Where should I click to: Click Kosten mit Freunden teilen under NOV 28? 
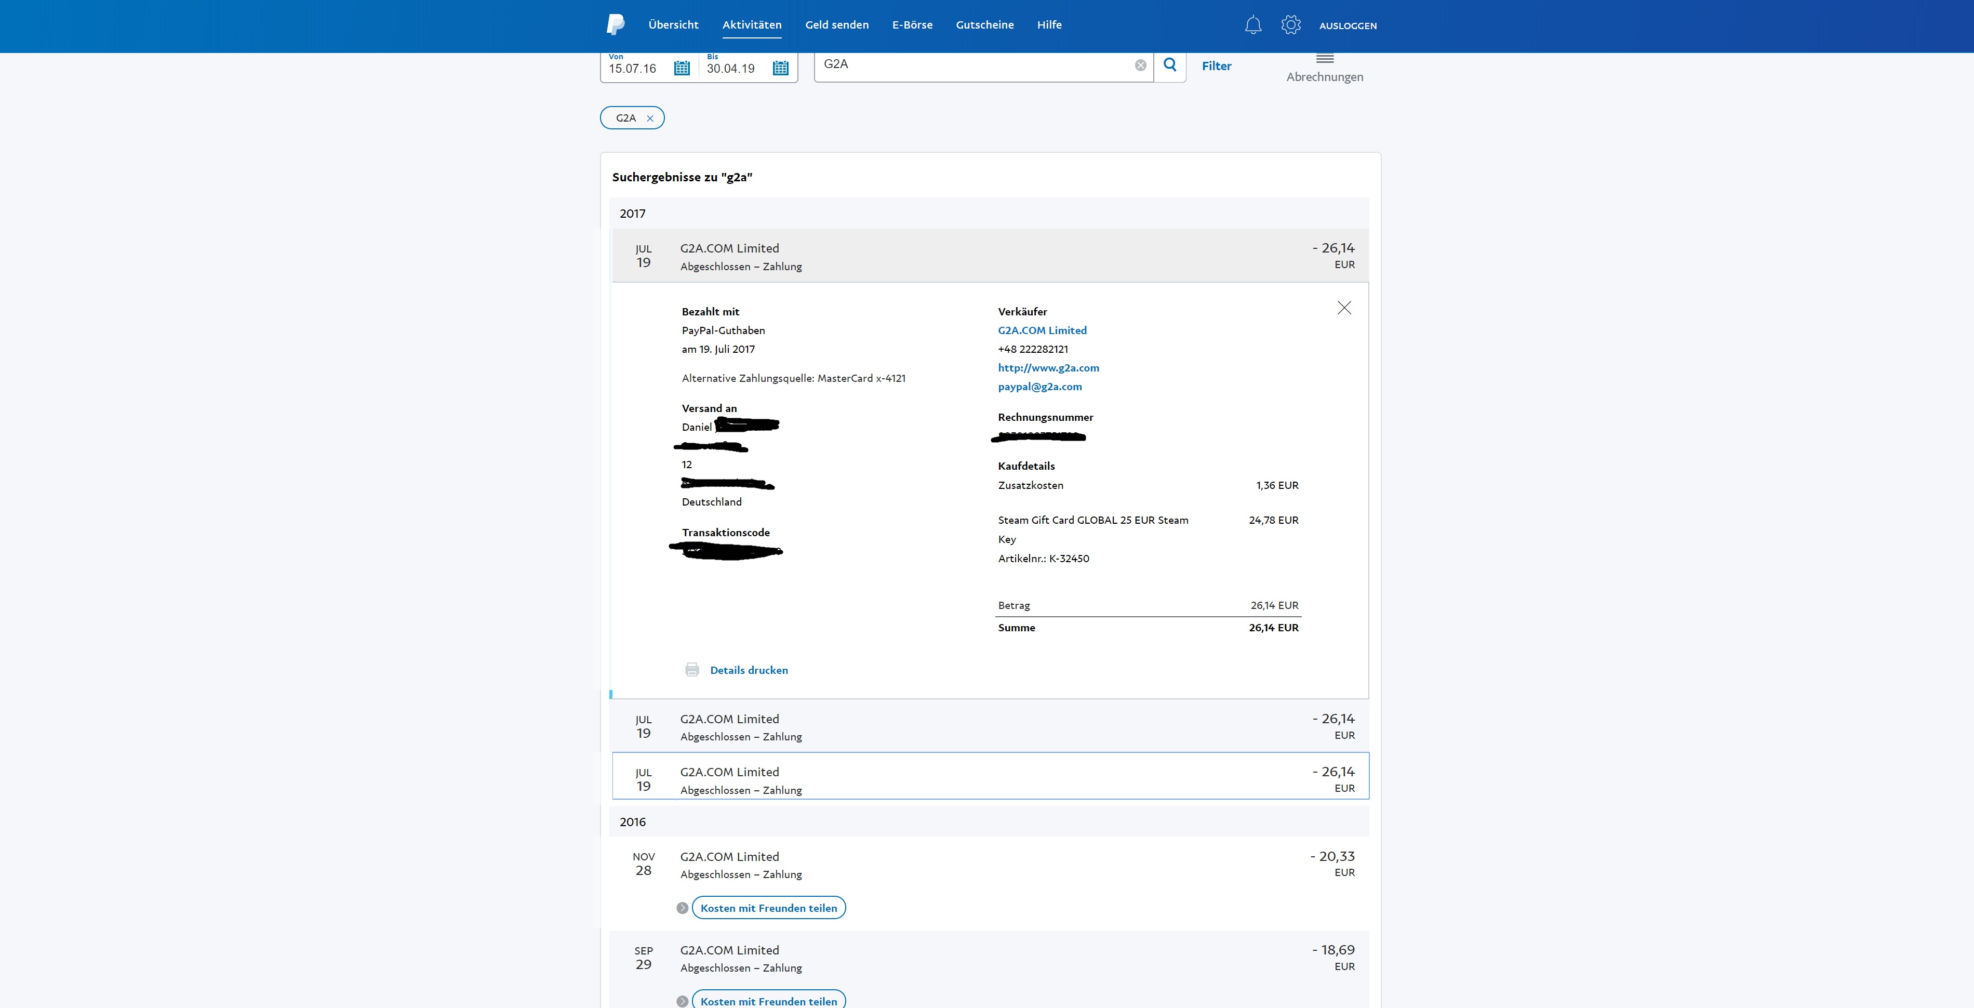click(x=769, y=908)
